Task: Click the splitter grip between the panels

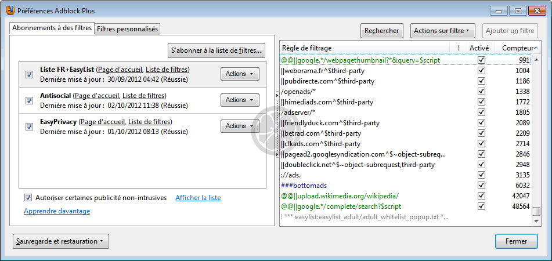Action: tap(277, 124)
